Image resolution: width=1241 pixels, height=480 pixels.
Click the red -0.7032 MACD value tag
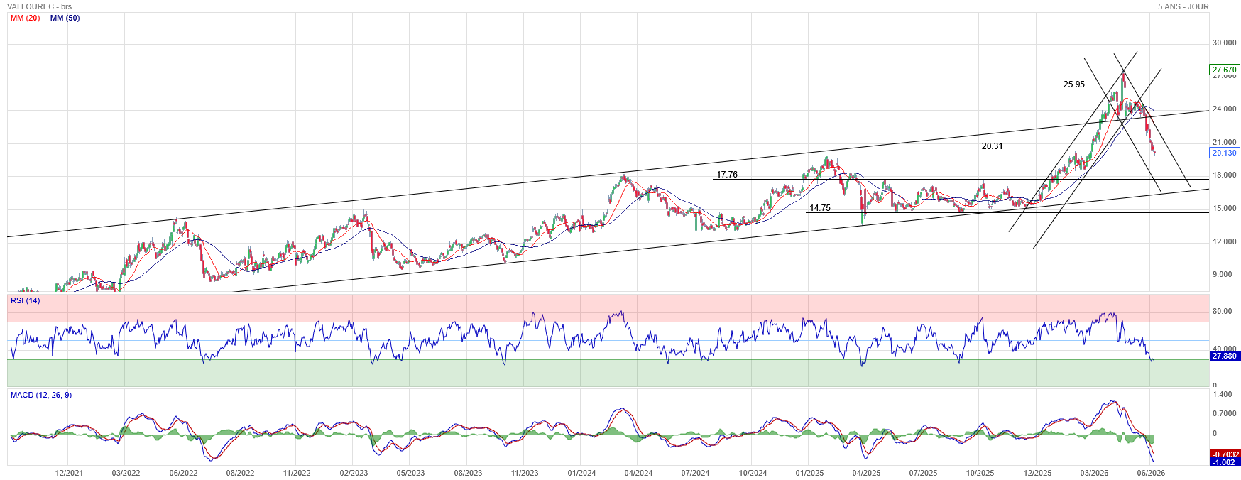(x=1225, y=454)
